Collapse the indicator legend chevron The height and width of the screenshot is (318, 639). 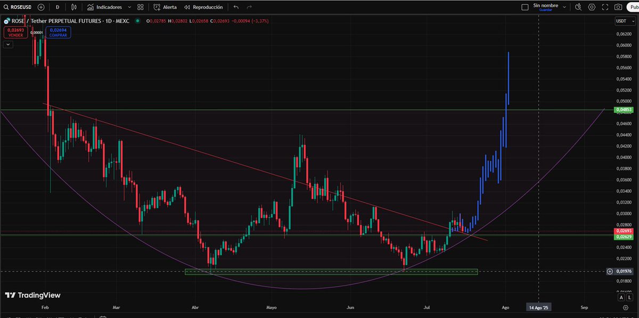7,45
